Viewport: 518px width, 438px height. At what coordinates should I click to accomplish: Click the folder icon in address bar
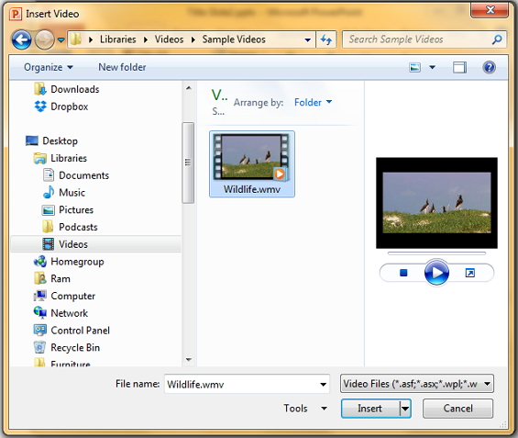point(76,39)
